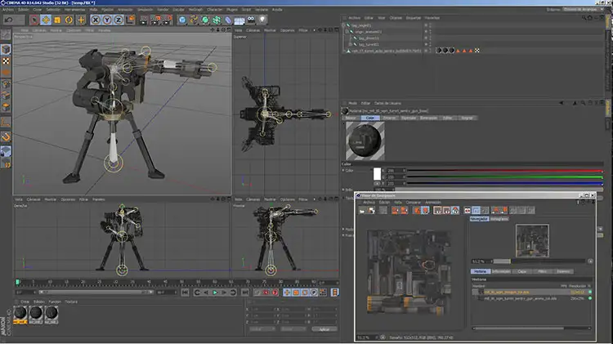
Task: Open the Render menu
Action: tap(163, 9)
